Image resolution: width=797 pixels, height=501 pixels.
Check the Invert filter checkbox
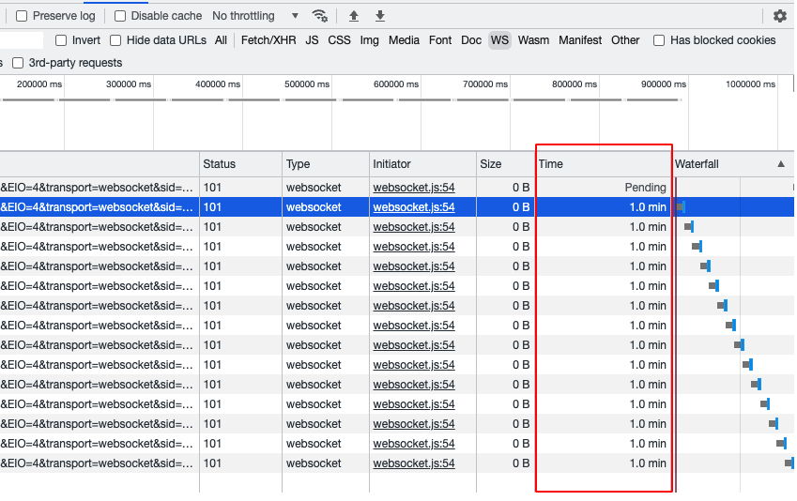point(61,40)
